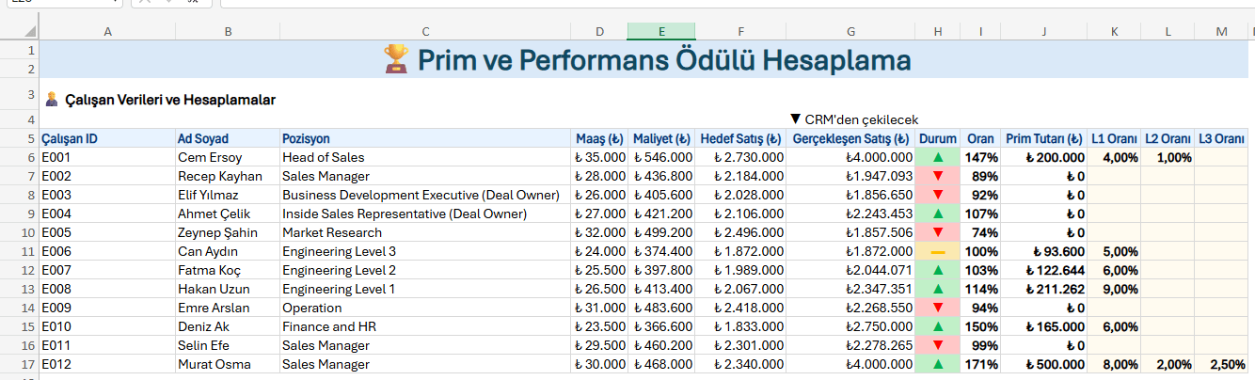Select the row 17 header
The image size is (1255, 380).
(x=30, y=364)
